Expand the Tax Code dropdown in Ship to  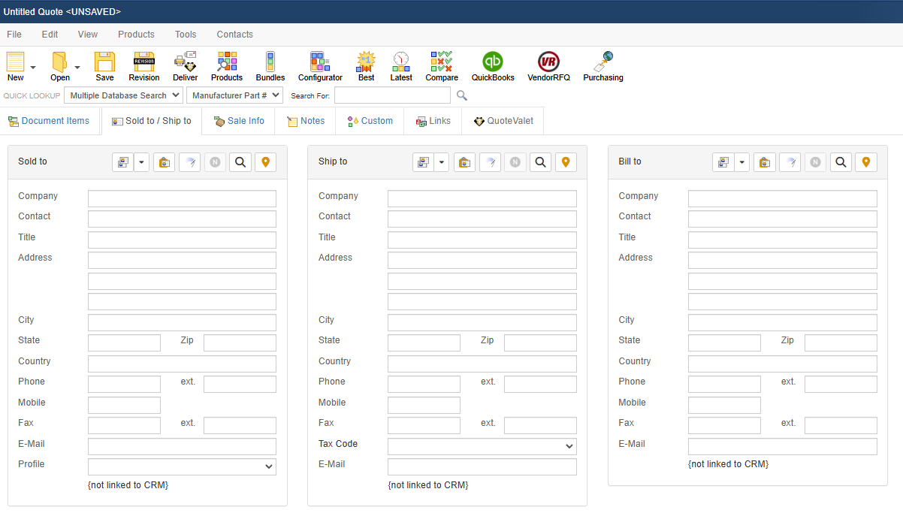tap(482, 446)
